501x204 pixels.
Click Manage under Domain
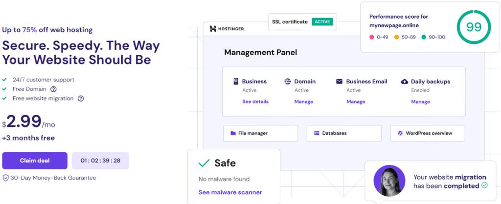coord(303,102)
